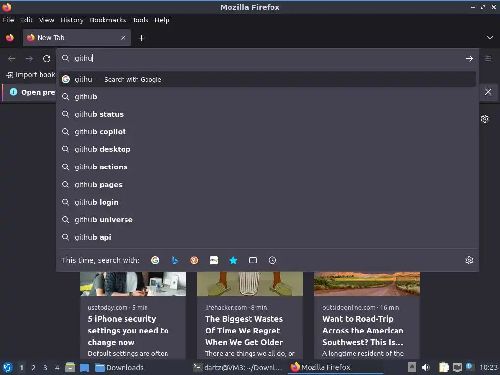Open the File menu
Viewport: 500px width, 375px height.
tap(8, 20)
